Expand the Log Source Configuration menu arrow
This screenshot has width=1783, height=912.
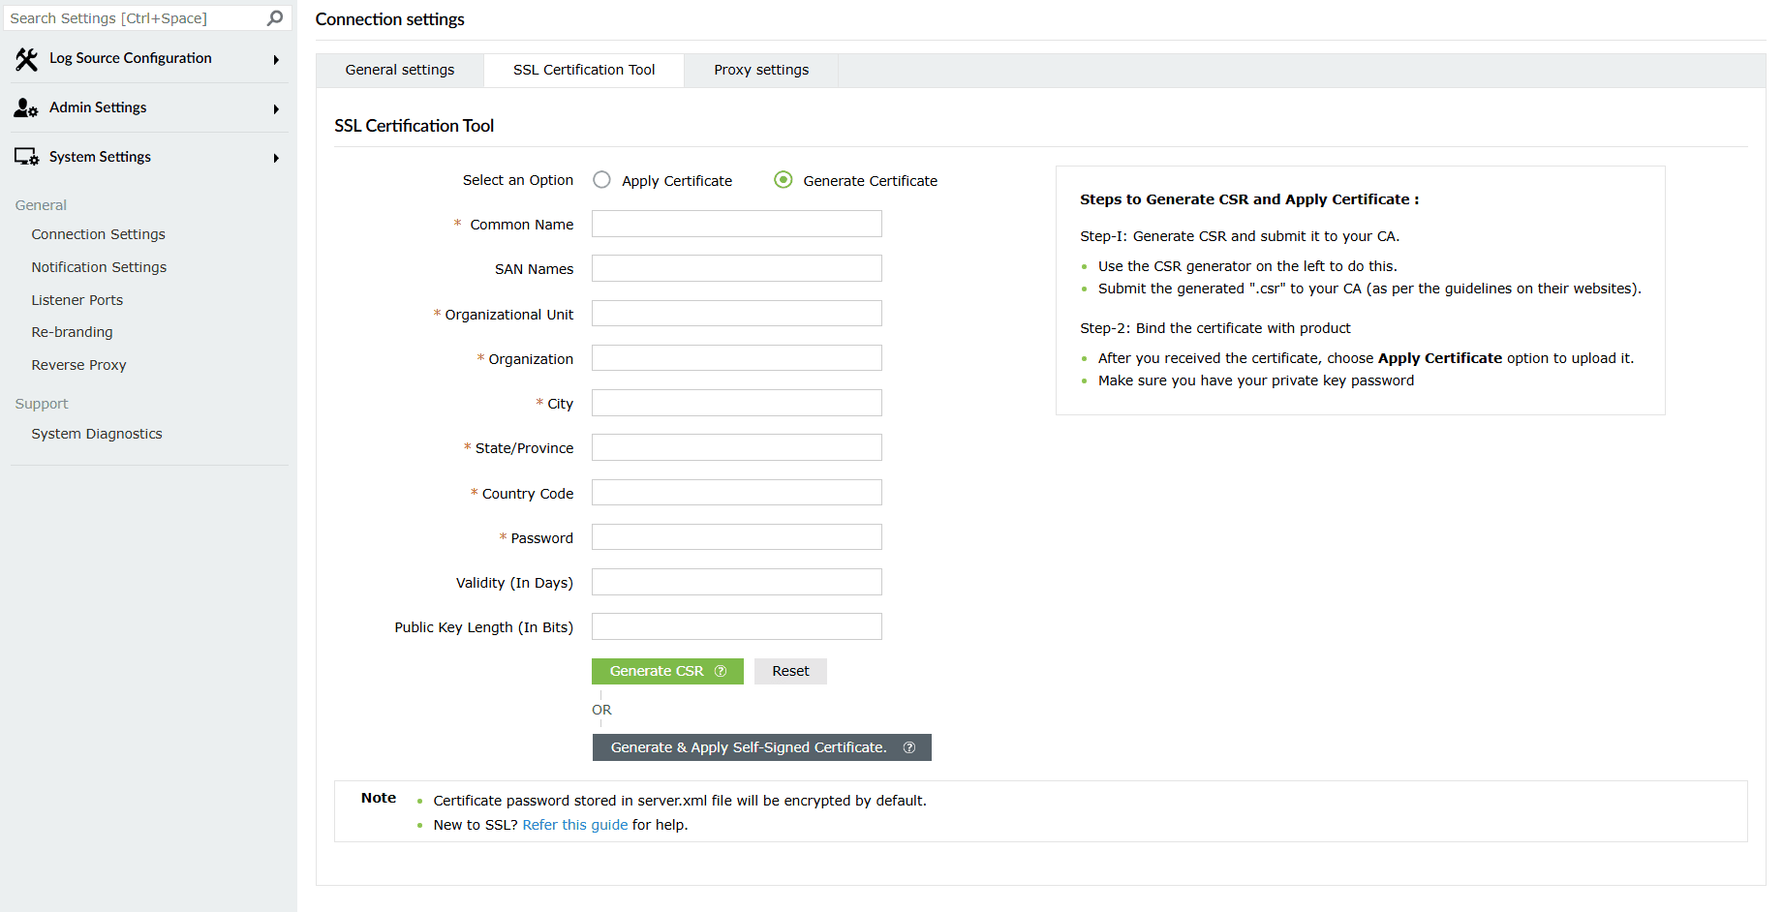[276, 60]
